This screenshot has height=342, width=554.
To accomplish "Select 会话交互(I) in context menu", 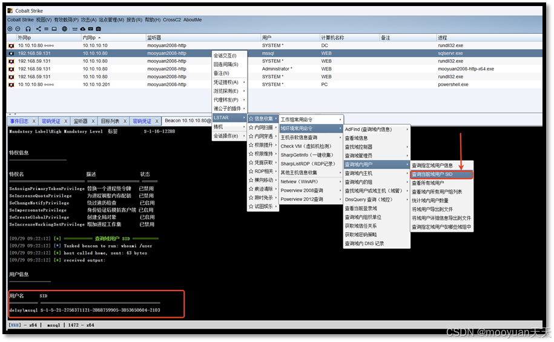I will point(229,56).
